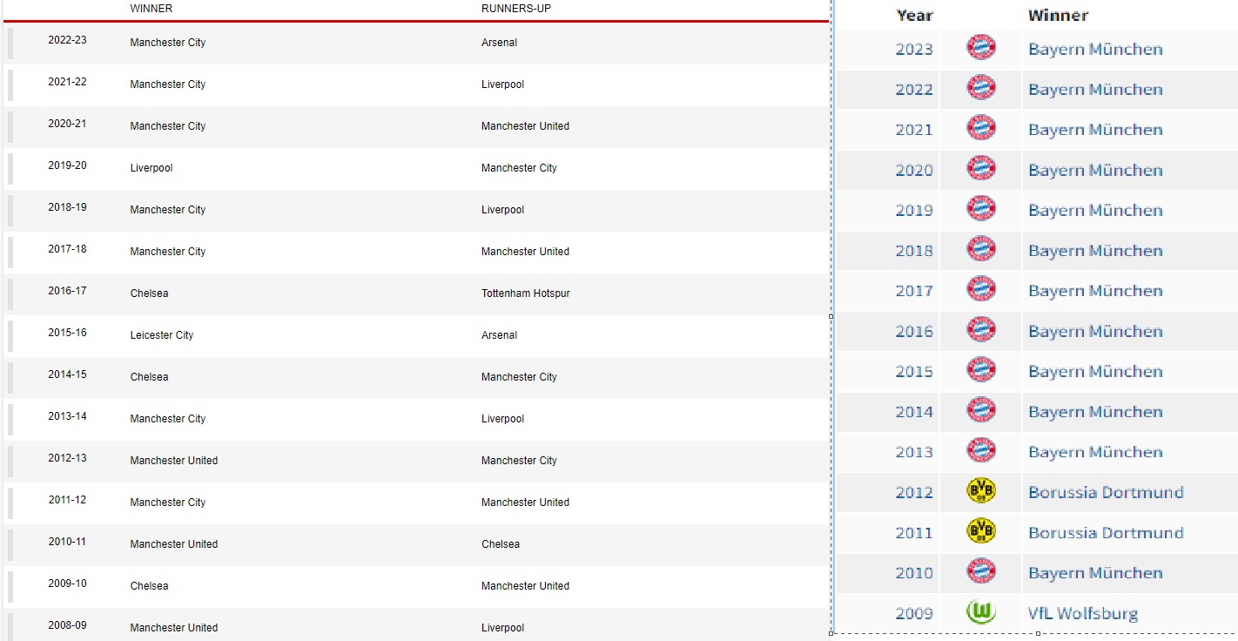Open the 2011 Borussia Dortmund winner link
Viewport: 1238px width, 641px height.
pos(1106,532)
